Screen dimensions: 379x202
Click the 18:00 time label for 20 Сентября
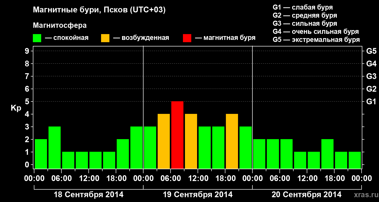coord(334,179)
